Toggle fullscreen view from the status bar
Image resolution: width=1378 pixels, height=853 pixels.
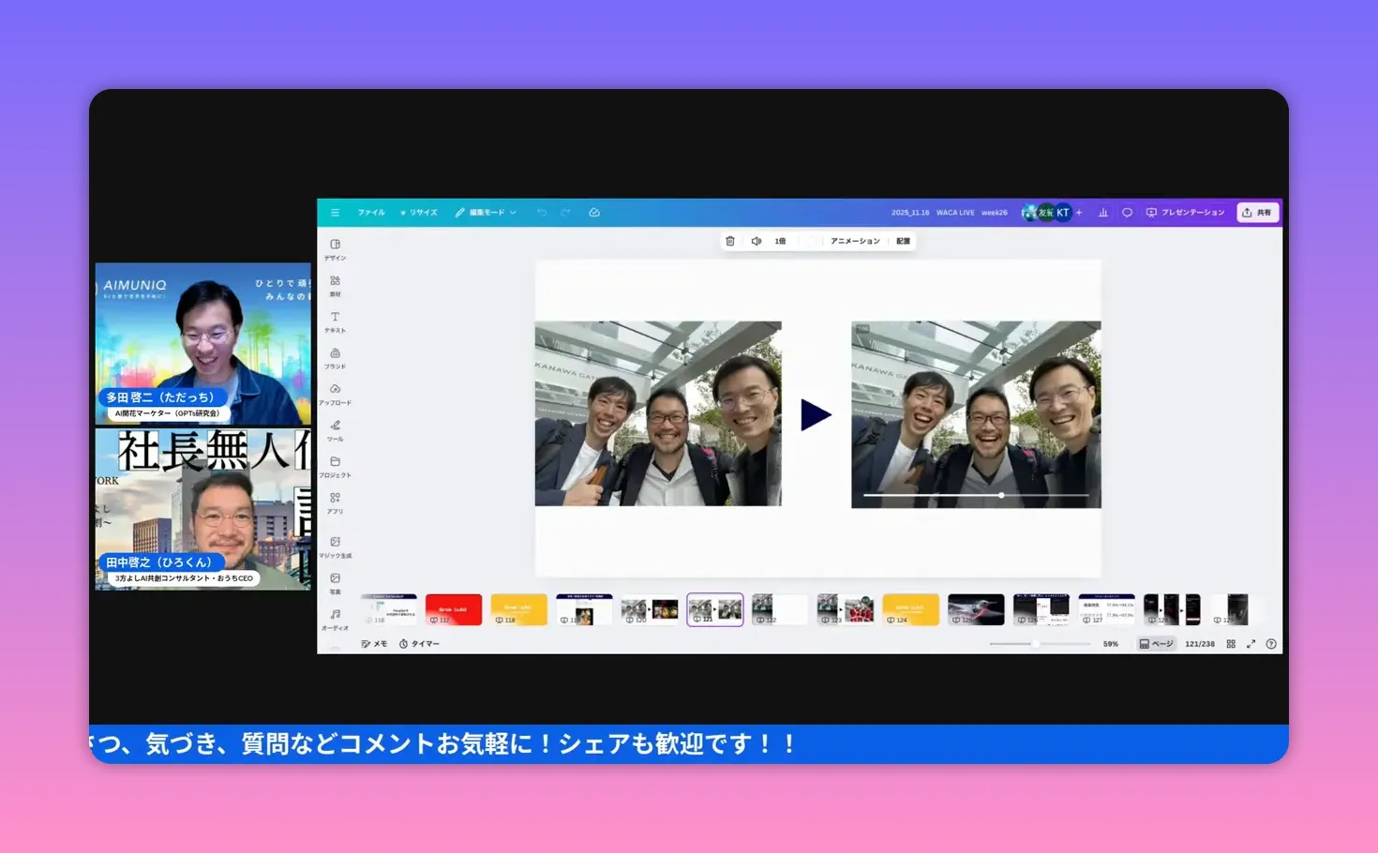click(x=1251, y=644)
